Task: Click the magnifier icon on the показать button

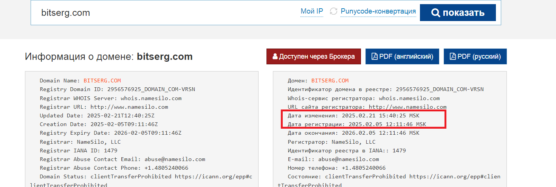Action: coord(435,13)
